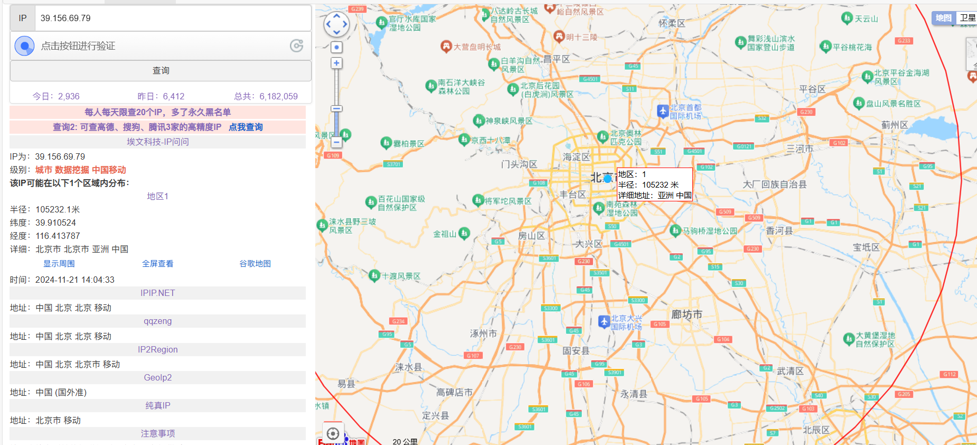Click the 大营盘明长城 landmark marker
977x445 pixels.
pyautogui.click(x=446, y=47)
